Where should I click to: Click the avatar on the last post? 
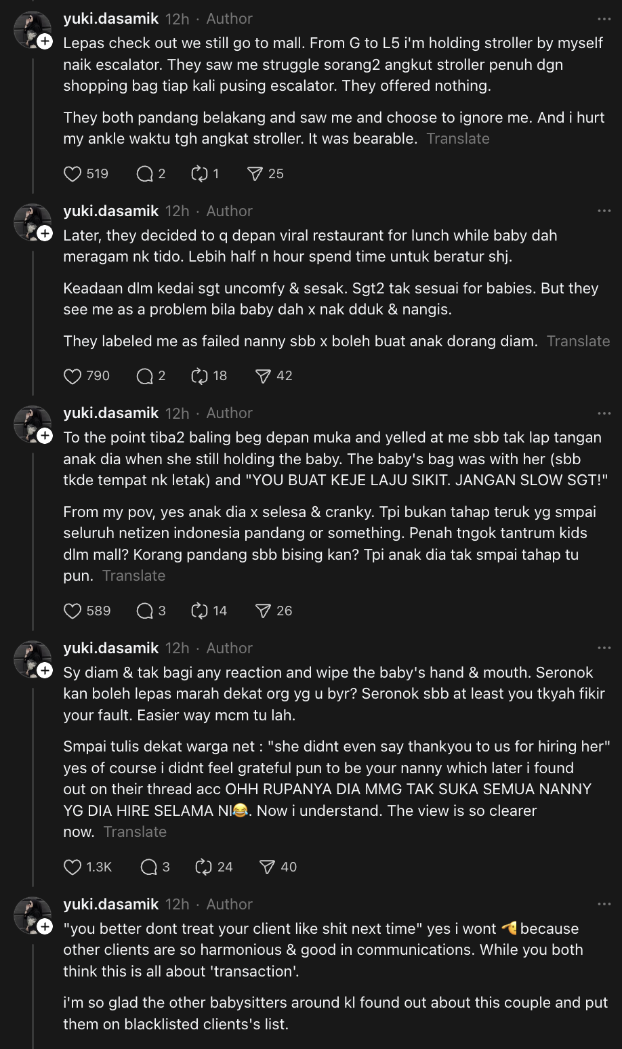coord(32,915)
